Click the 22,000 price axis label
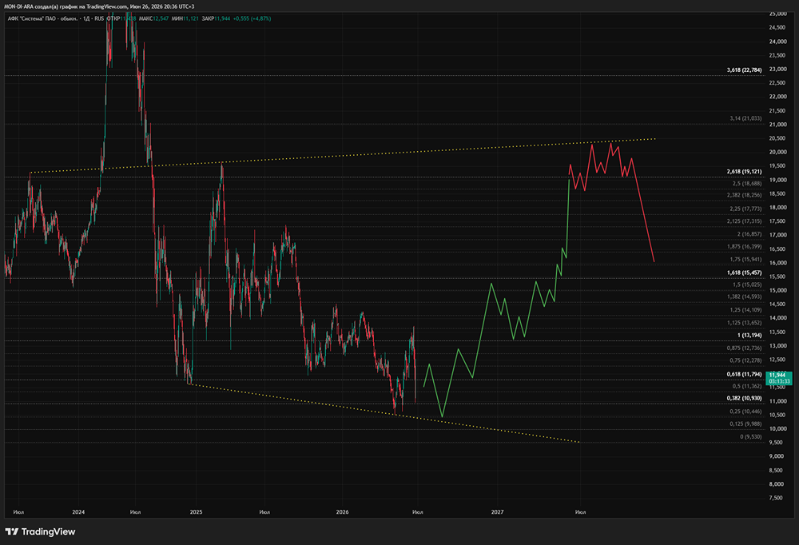 point(777,97)
